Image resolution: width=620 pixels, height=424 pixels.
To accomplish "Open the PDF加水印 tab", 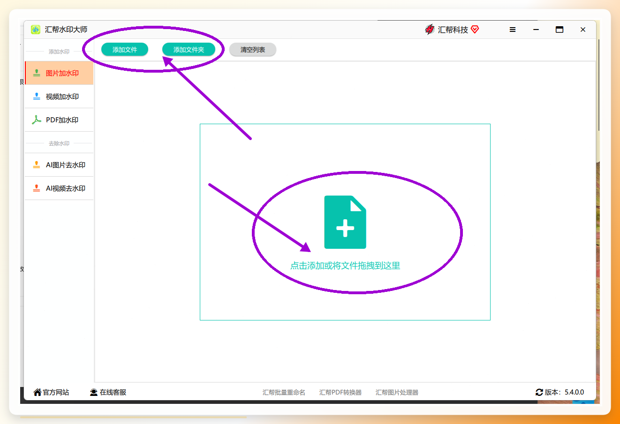I will tap(59, 120).
